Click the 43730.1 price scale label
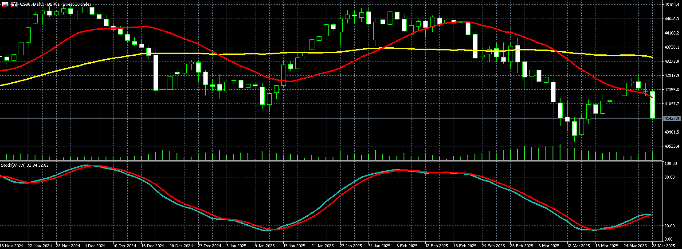This screenshot has height=249, width=682. (672, 47)
